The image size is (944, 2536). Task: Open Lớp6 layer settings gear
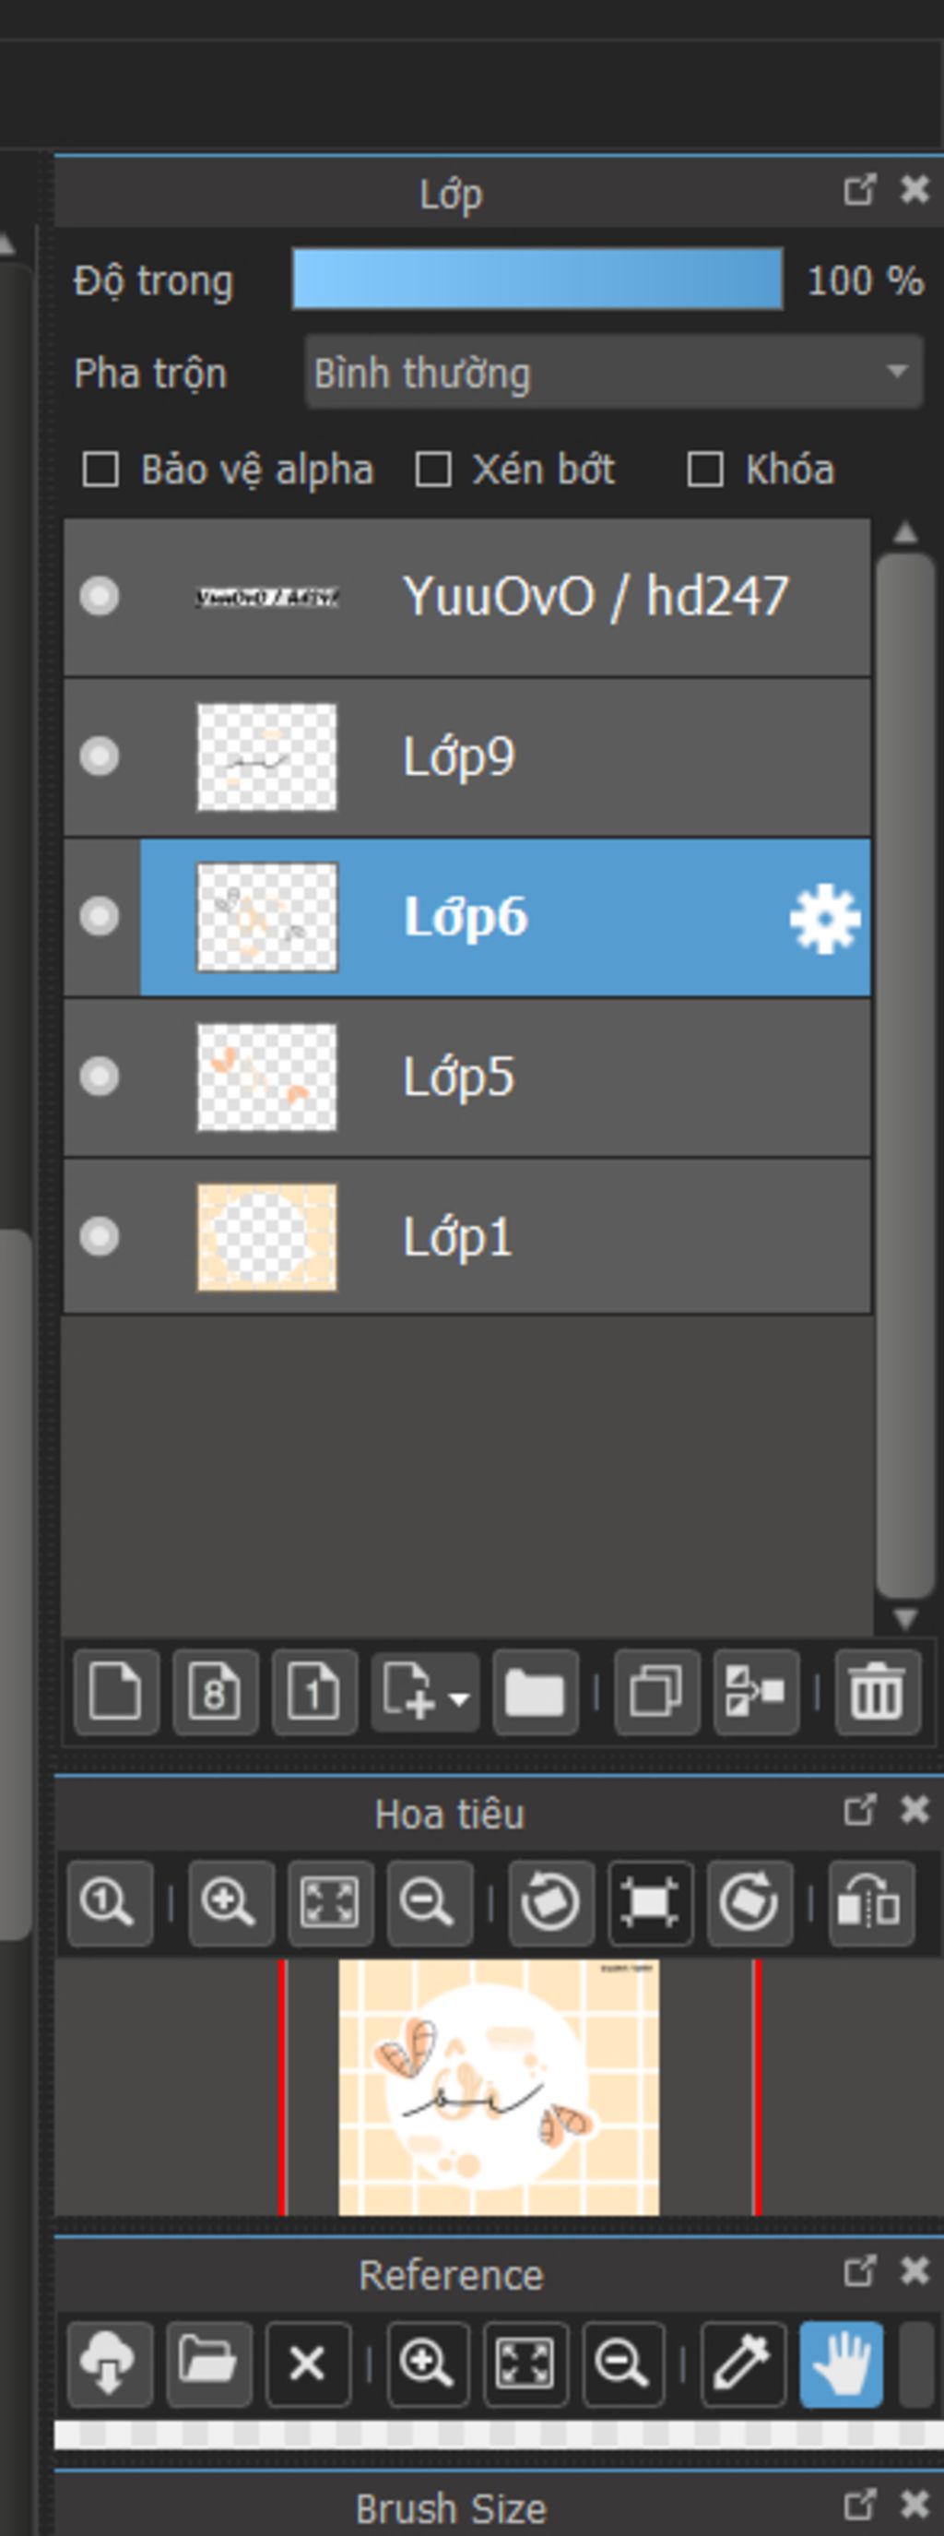pos(824,919)
